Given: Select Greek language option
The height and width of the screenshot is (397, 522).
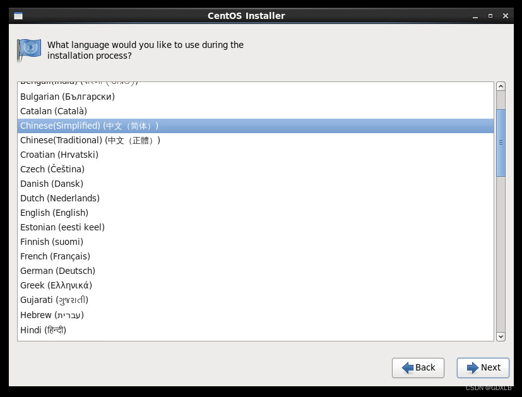Looking at the screenshot, I should coord(56,285).
